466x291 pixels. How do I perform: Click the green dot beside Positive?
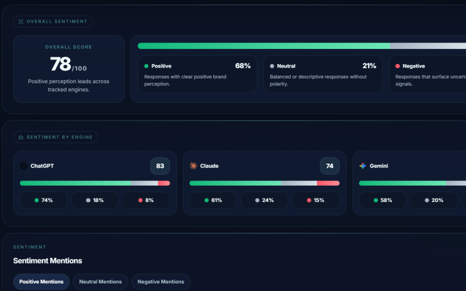(x=146, y=66)
